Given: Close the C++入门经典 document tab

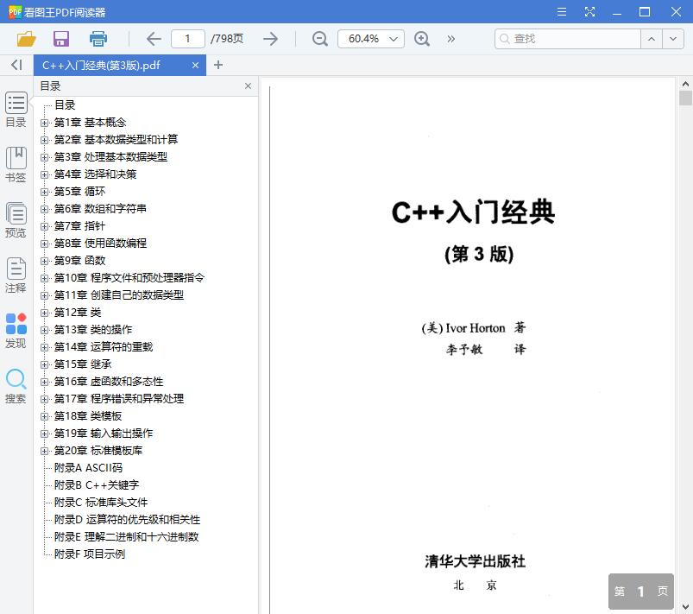Looking at the screenshot, I should [195, 66].
